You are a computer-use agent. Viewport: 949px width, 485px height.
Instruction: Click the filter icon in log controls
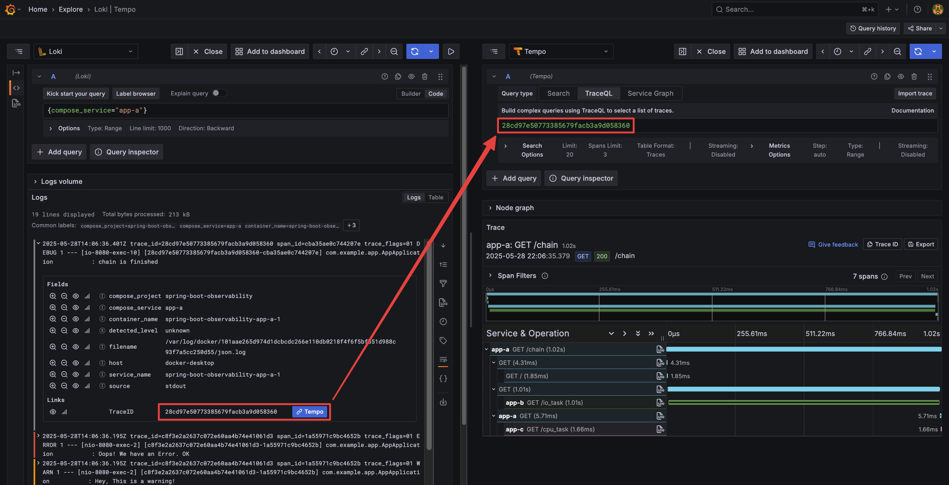tap(443, 283)
